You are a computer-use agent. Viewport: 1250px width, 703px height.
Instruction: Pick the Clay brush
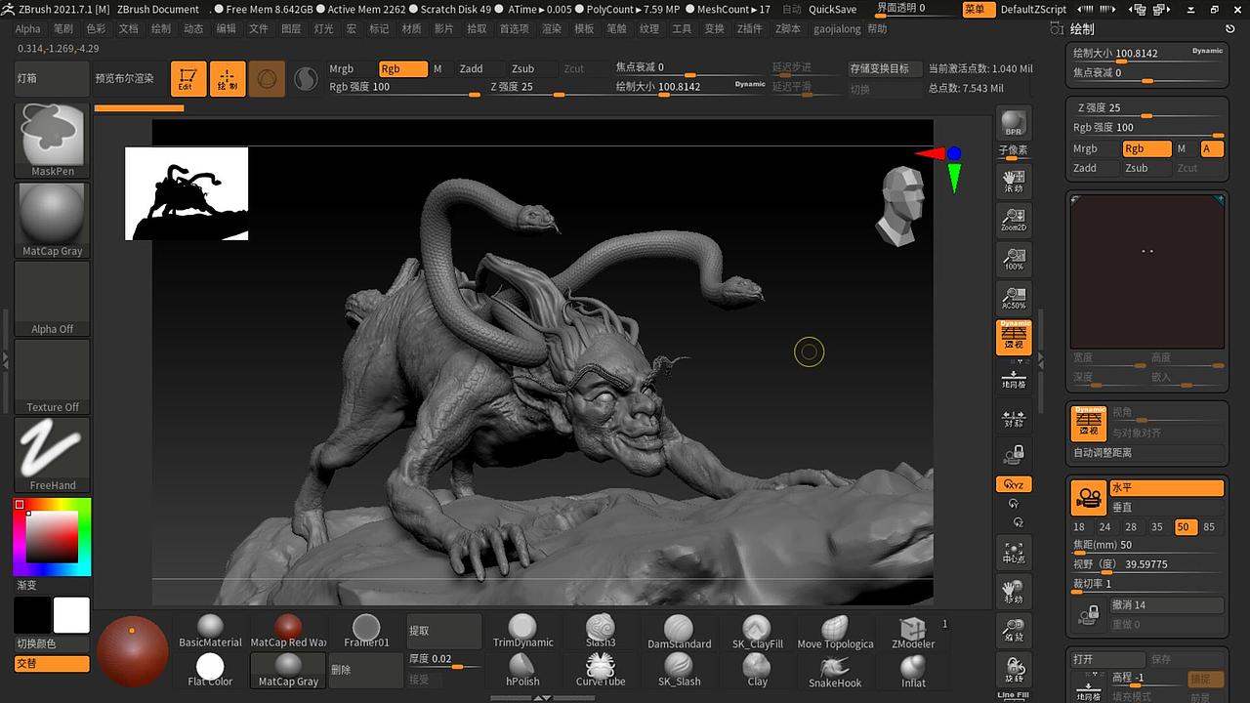(x=757, y=670)
